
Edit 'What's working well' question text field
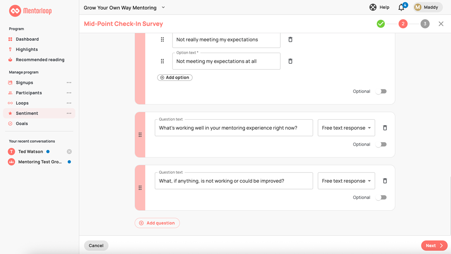click(x=234, y=128)
